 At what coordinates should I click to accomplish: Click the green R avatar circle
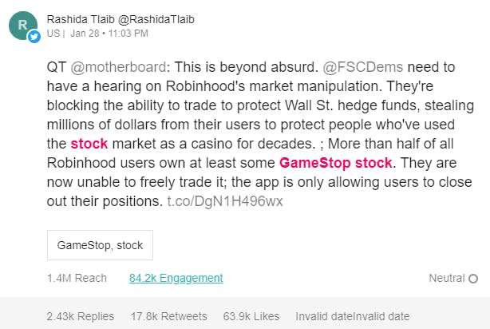click(x=23, y=26)
